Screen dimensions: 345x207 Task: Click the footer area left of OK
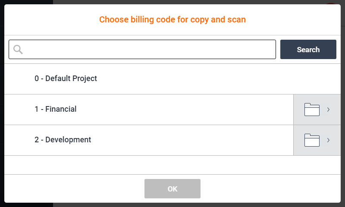click(73, 189)
